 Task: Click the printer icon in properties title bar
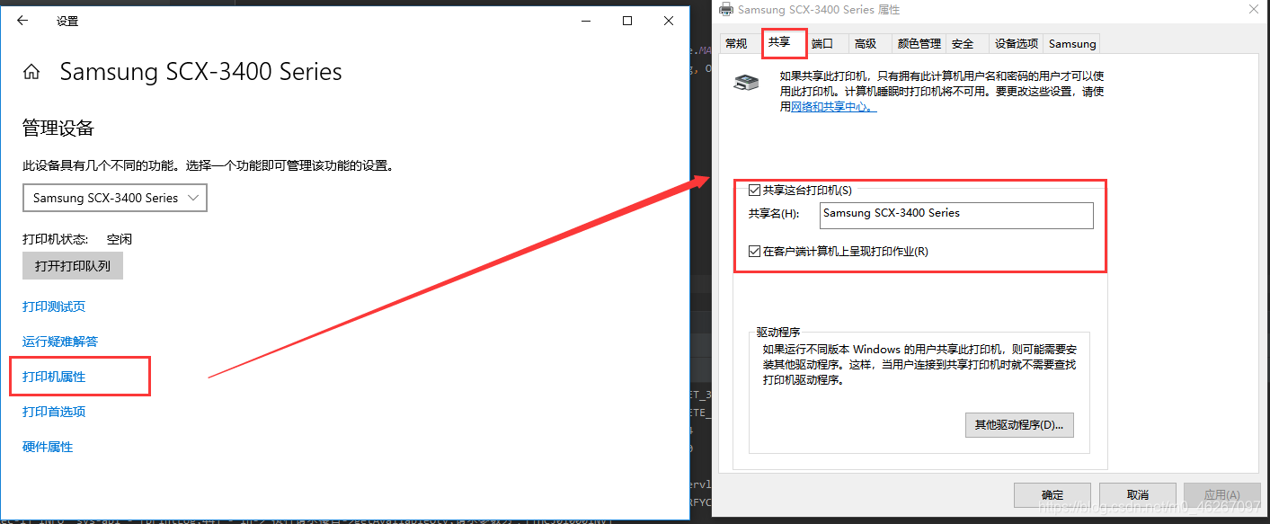(726, 9)
